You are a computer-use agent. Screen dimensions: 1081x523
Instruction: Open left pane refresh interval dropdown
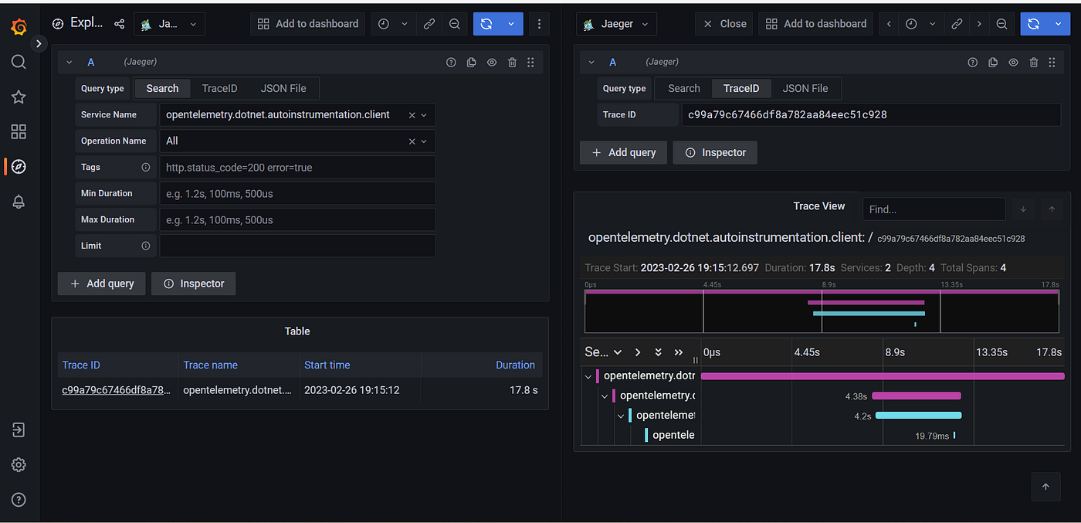point(511,24)
